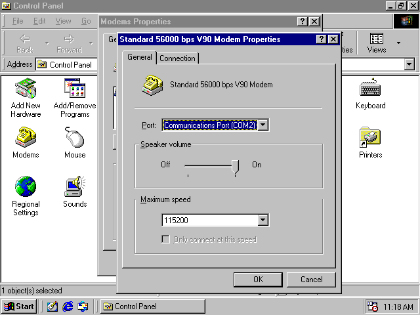Click the 11:18 AM system clock

398,306
